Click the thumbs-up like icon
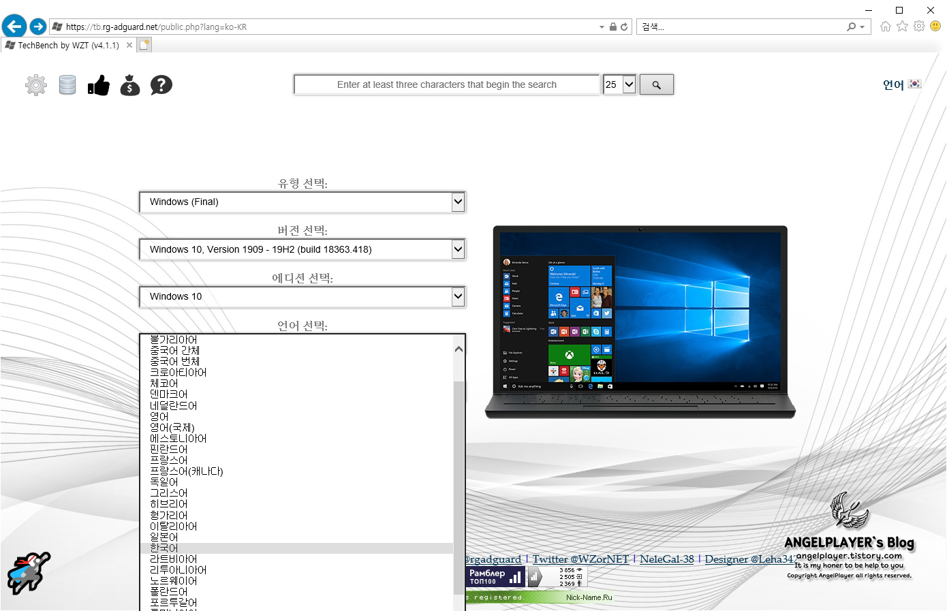The width and height of the screenshot is (947, 611). 99,85
